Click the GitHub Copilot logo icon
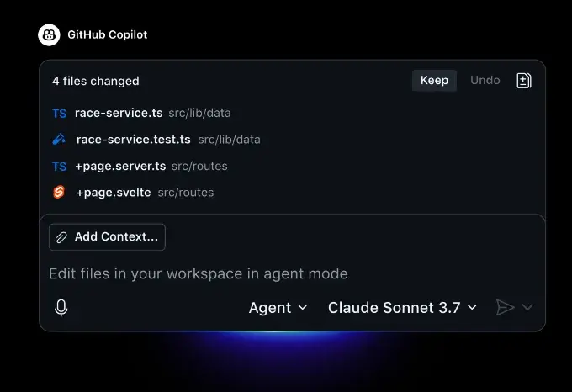The image size is (572, 392). coord(49,34)
